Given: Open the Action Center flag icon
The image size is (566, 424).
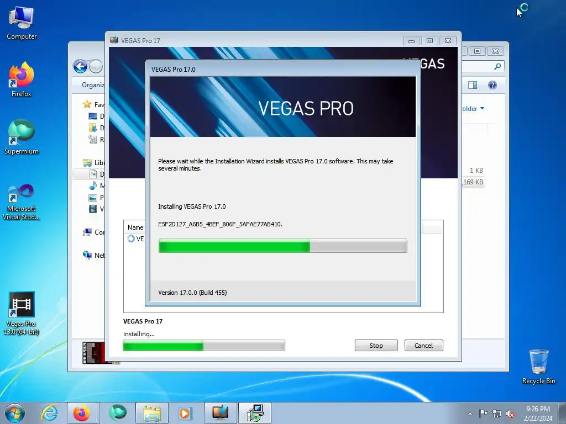Looking at the screenshot, I should [x=483, y=414].
